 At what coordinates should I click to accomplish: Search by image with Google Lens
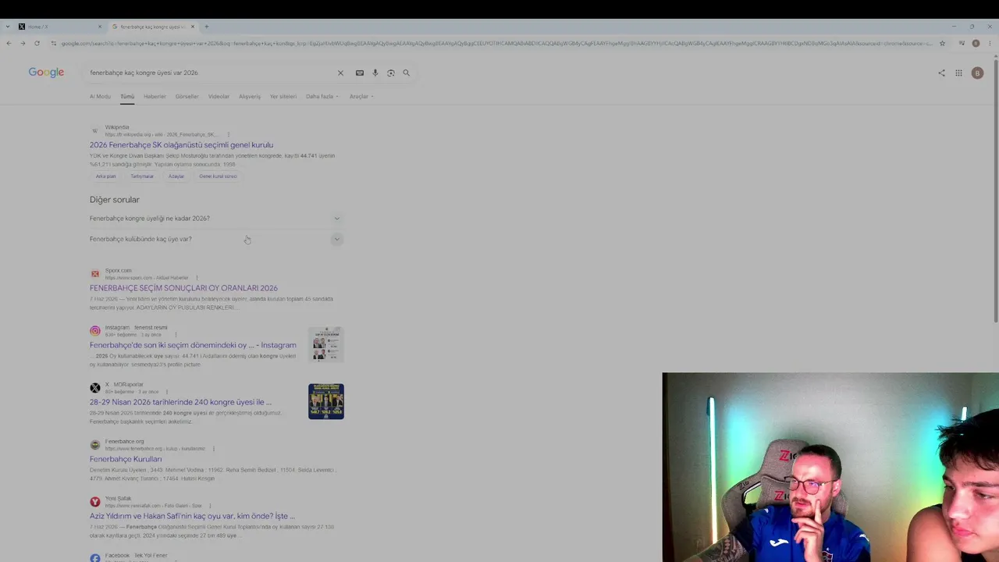pos(391,73)
